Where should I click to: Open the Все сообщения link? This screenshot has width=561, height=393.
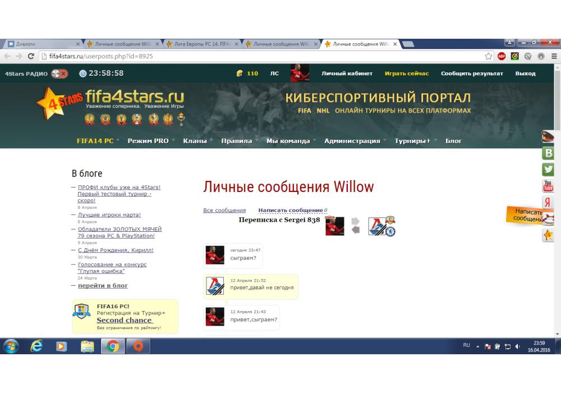click(x=224, y=210)
